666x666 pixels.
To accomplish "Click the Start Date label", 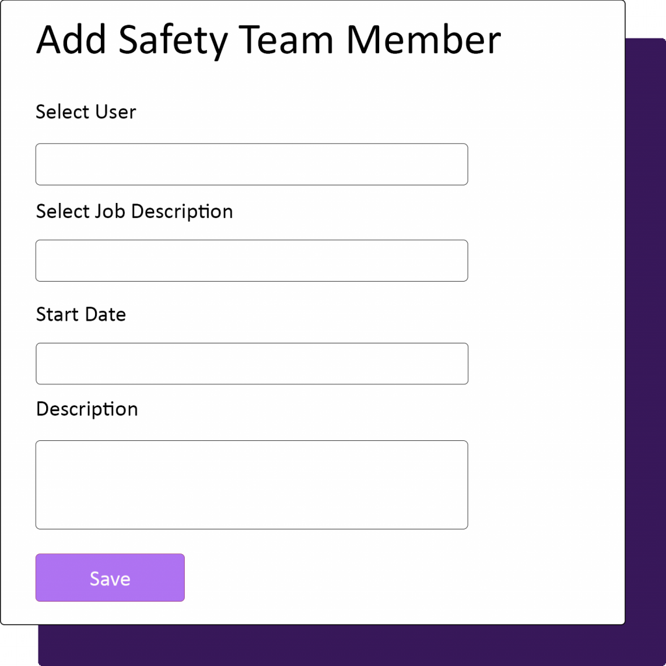I will click(x=81, y=314).
